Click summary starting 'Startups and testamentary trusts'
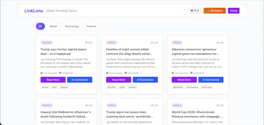Viewport: 264px width, 125px height. click(197, 63)
